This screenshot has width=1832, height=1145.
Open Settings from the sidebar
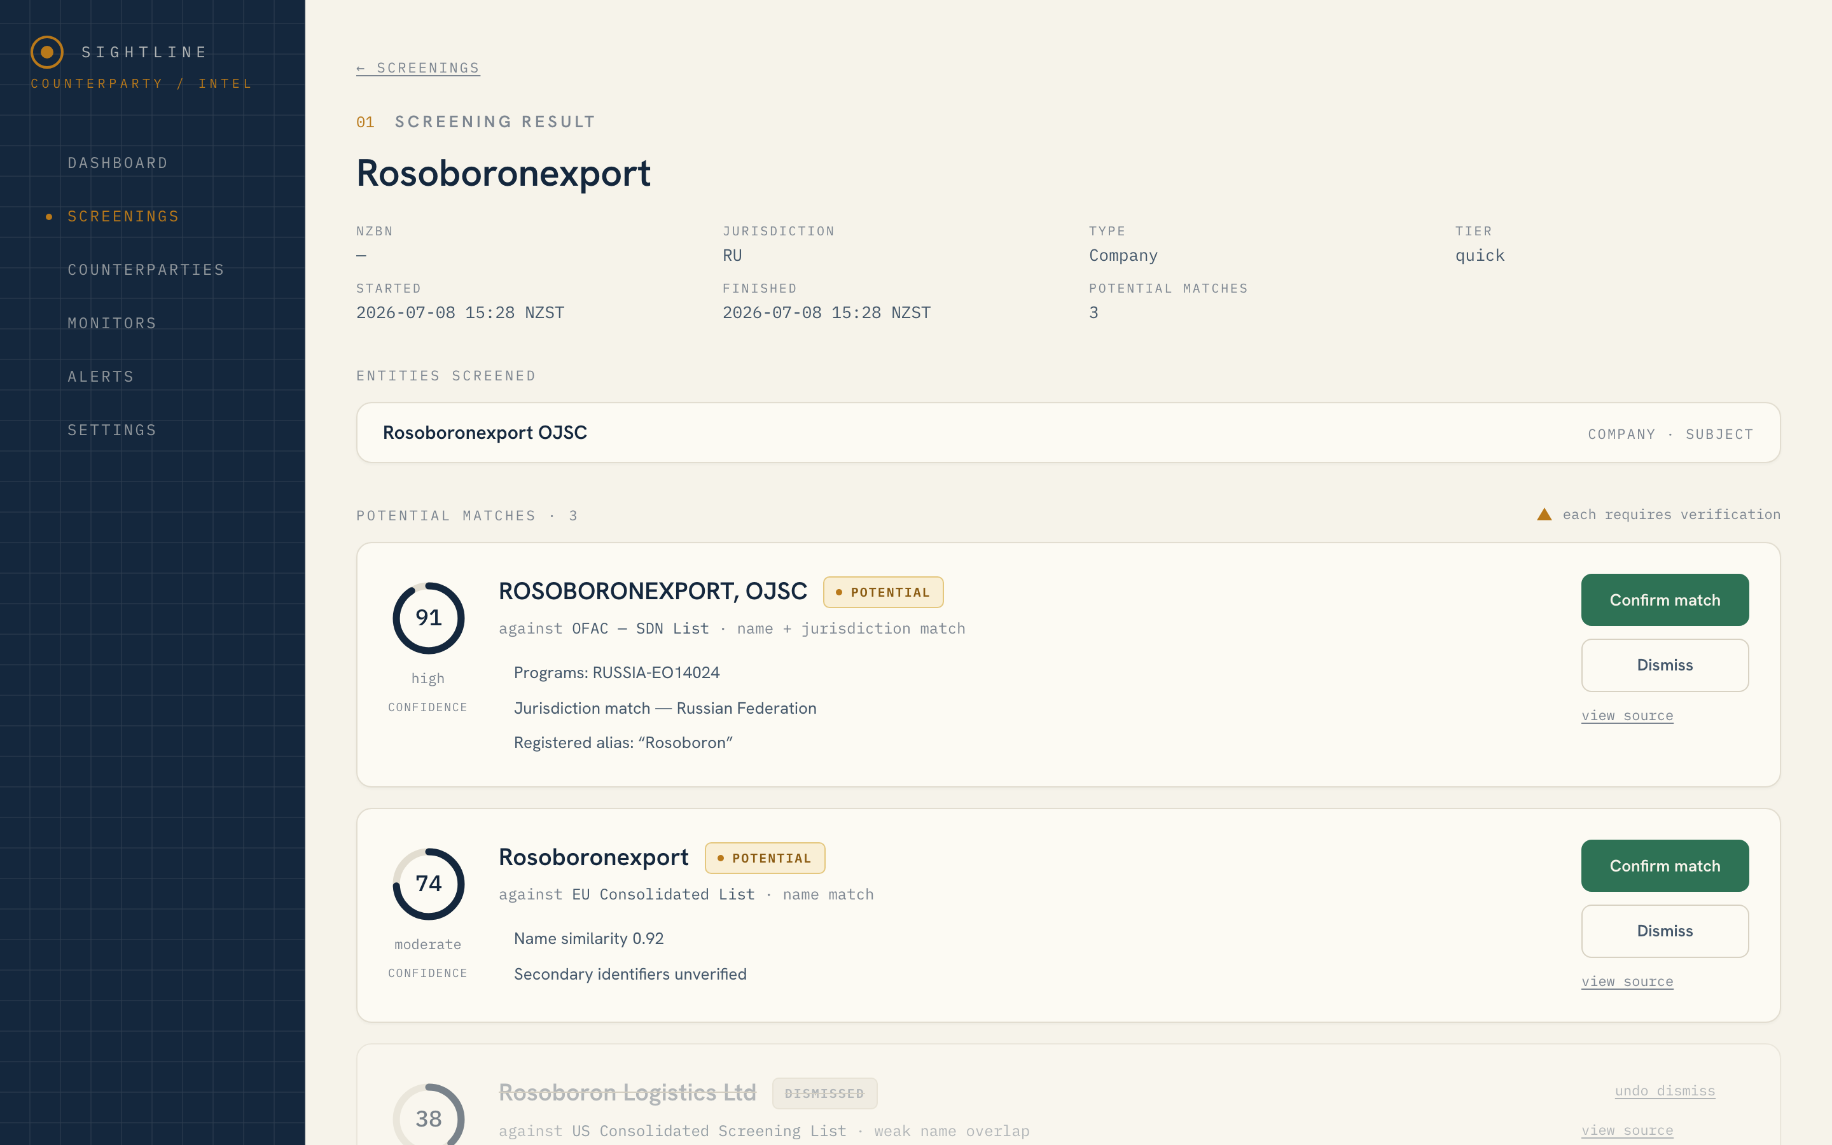pos(112,430)
